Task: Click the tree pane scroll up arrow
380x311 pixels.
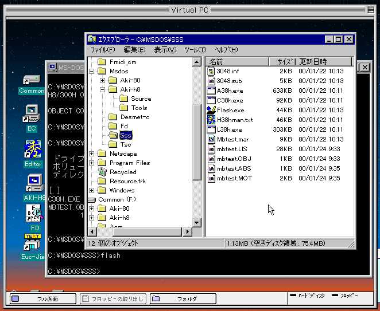Action: 197,62
